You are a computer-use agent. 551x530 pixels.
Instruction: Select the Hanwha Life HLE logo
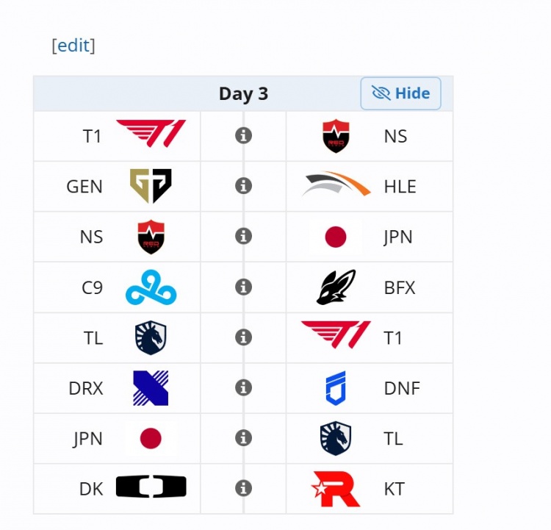(336, 185)
